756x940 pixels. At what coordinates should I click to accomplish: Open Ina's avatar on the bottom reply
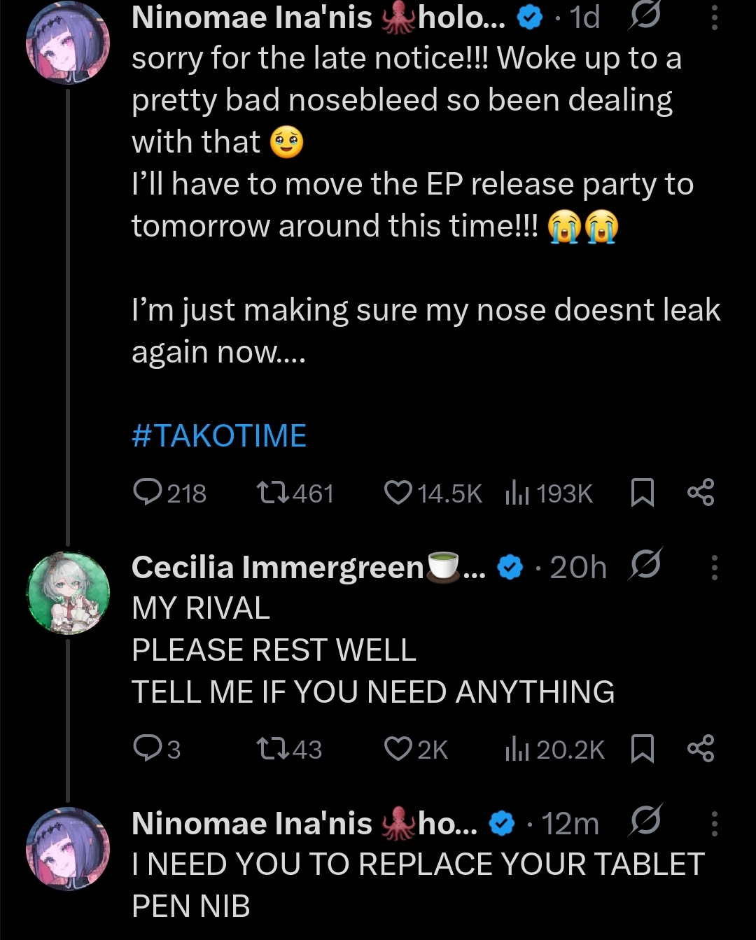68,849
